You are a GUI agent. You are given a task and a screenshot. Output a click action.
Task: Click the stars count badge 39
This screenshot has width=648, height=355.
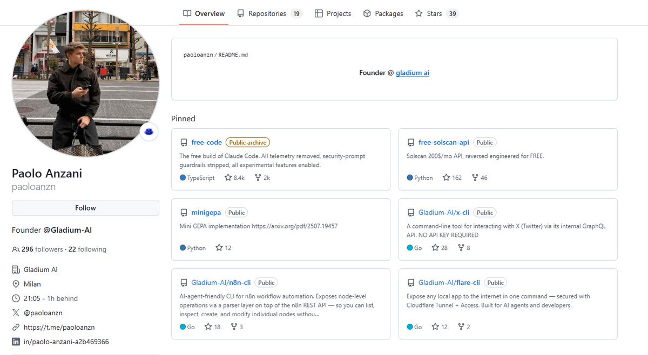(x=453, y=13)
